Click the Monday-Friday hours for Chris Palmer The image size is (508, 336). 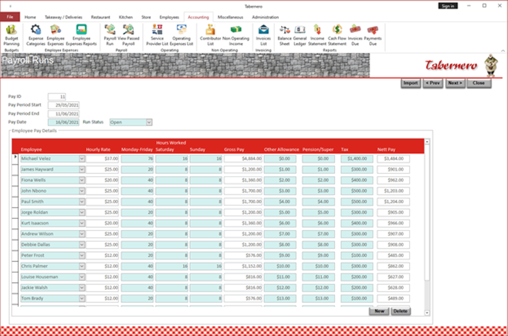[x=137, y=266]
